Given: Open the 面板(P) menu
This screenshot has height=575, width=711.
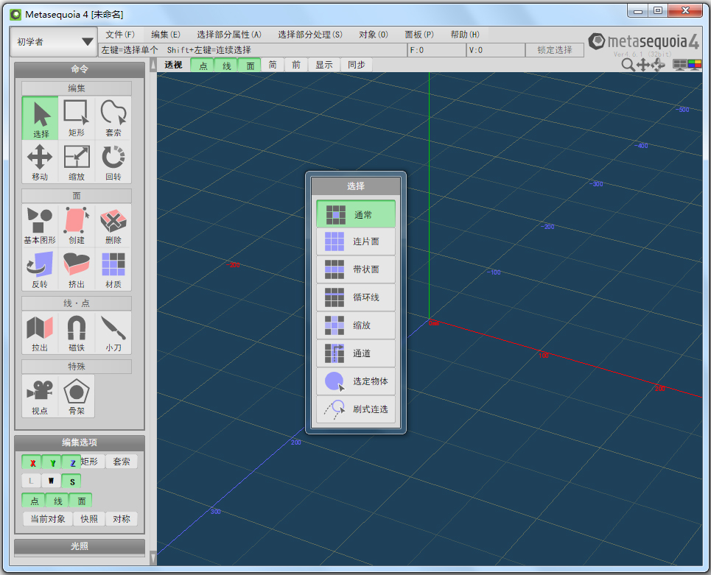Looking at the screenshot, I should pyautogui.click(x=419, y=35).
